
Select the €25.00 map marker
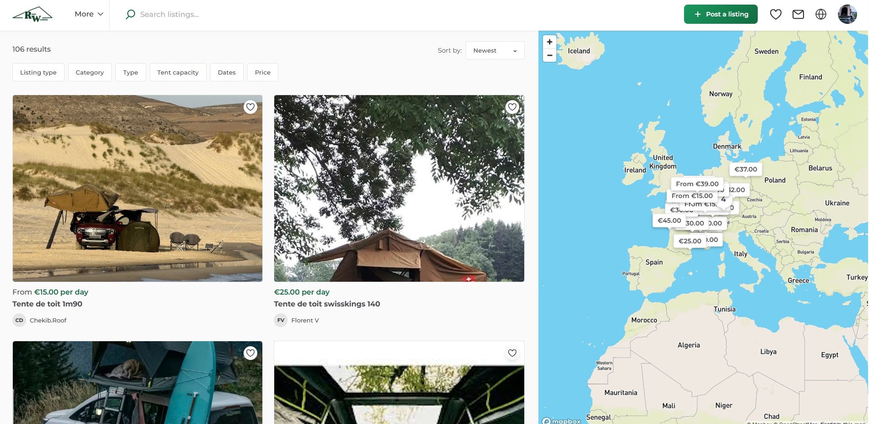(x=690, y=241)
